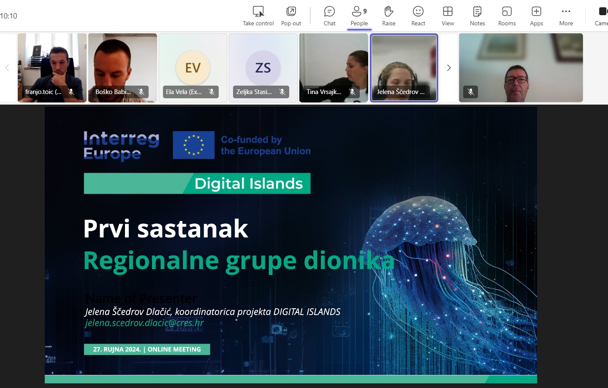Pop out the shared presentation

(291, 16)
